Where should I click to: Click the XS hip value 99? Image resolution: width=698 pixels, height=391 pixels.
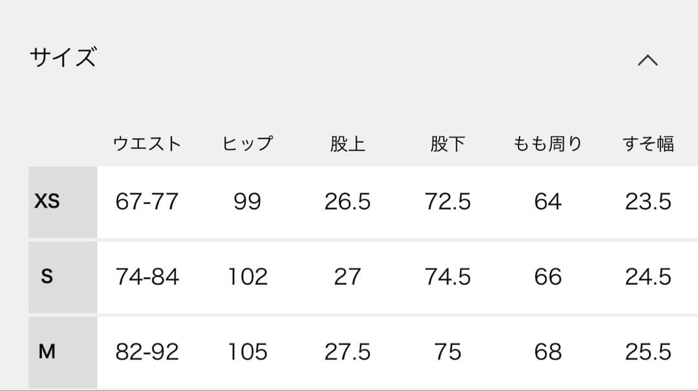[248, 202]
